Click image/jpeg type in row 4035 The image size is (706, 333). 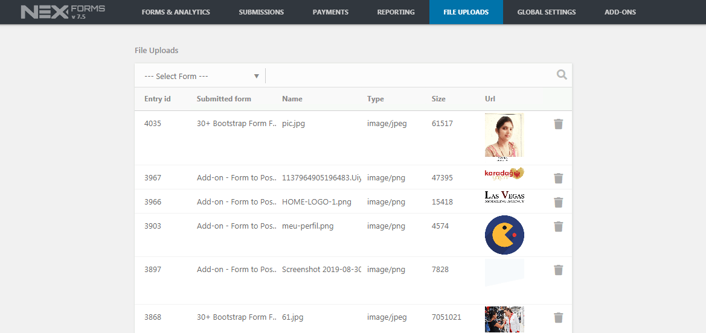[387, 123]
